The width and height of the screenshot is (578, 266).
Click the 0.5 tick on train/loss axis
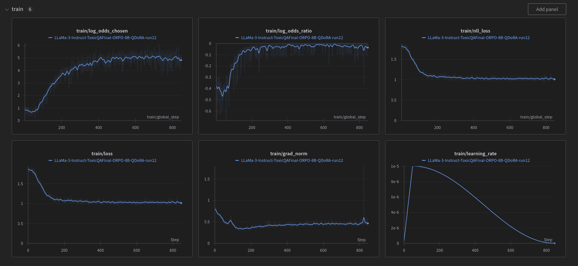click(20, 224)
